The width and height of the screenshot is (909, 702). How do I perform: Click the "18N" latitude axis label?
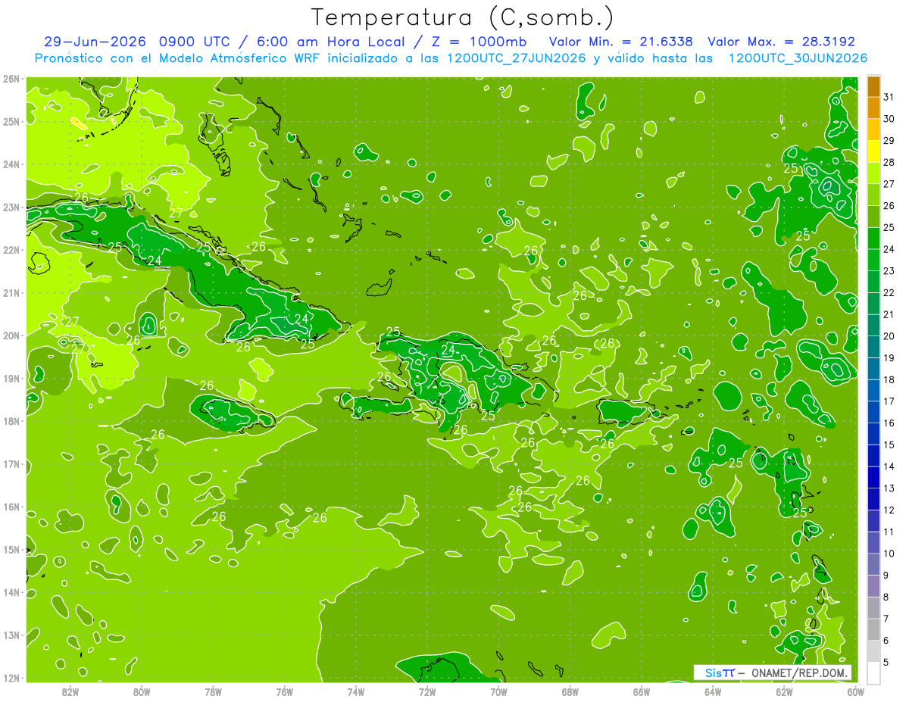tap(11, 421)
